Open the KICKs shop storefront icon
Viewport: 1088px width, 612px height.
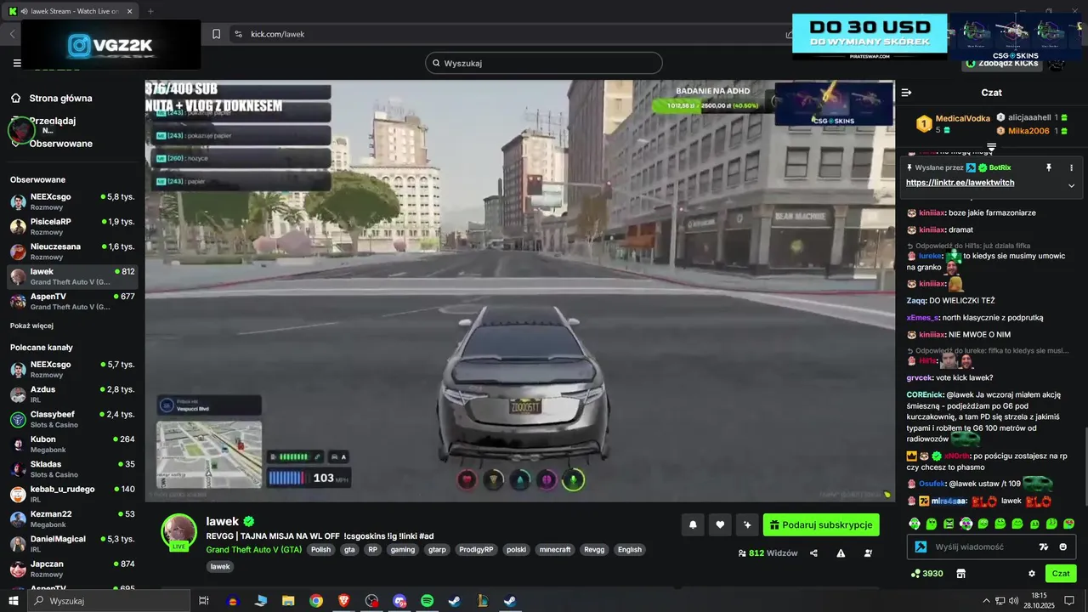[960, 574]
